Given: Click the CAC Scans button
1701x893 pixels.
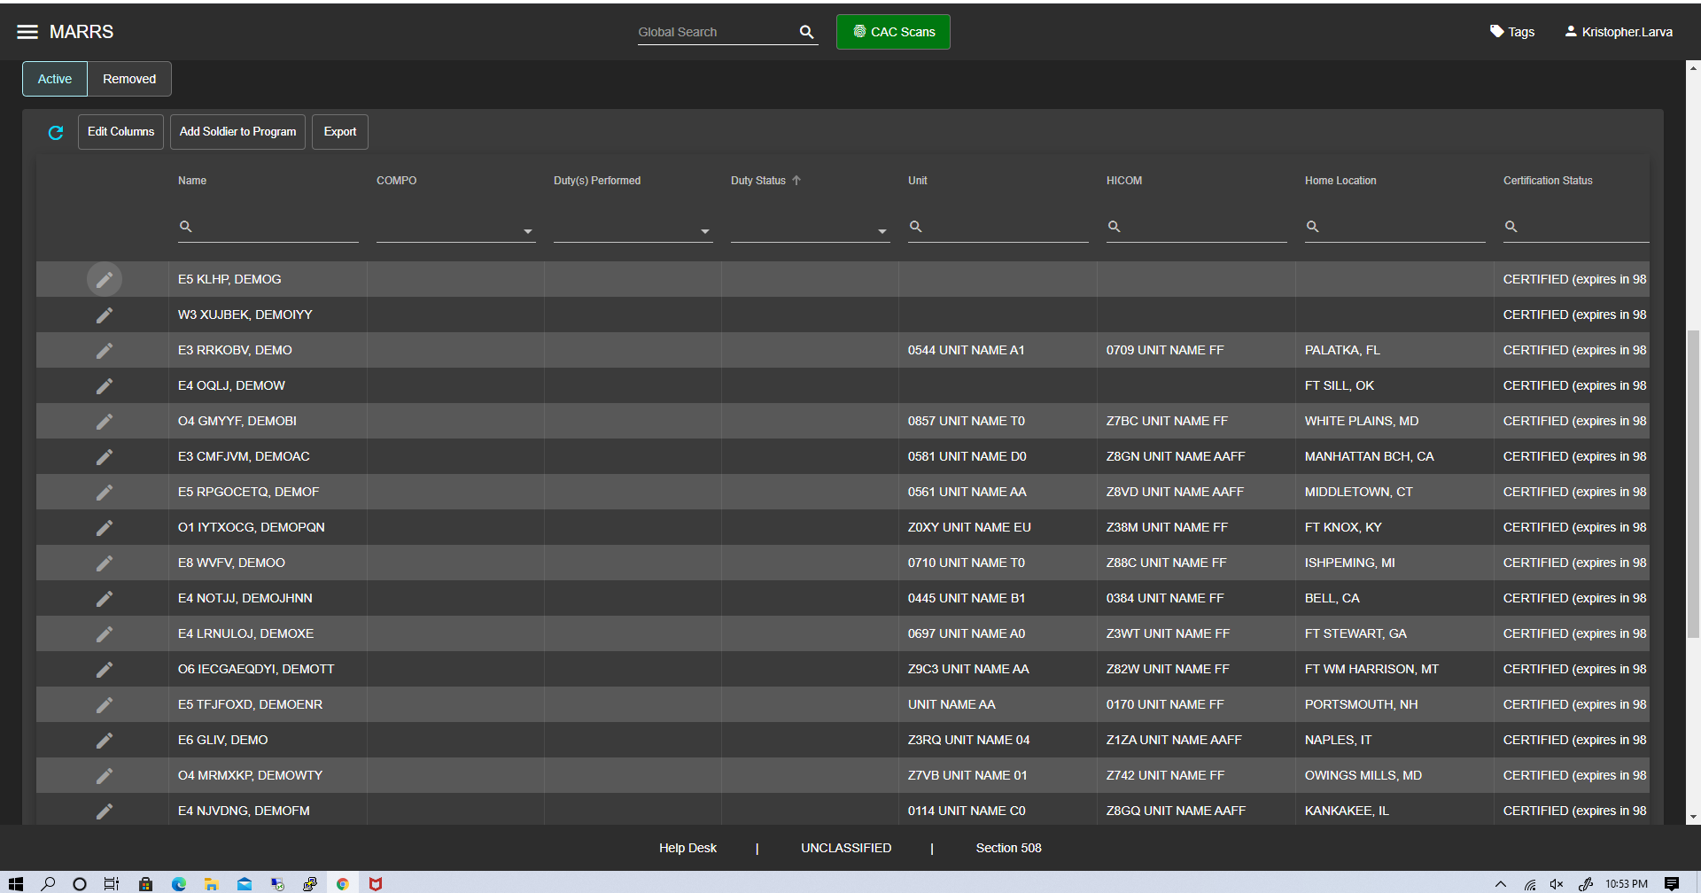Looking at the screenshot, I should [893, 32].
